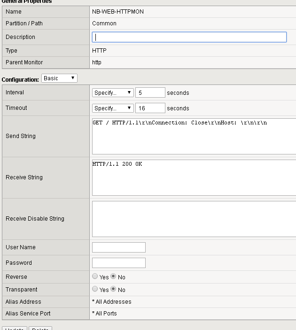This screenshot has height=330, width=296.
Task: Click the Interval seconds value field
Action: (150, 93)
